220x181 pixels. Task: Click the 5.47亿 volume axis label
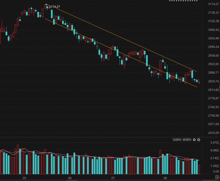pos(214,143)
